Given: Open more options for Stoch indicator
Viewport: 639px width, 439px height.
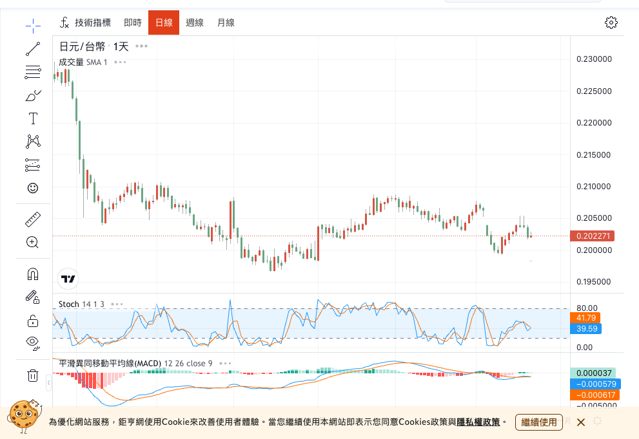Looking at the screenshot, I should (x=117, y=304).
